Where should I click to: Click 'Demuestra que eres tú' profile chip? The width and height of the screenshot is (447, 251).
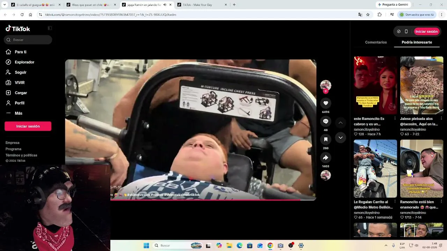tap(417, 15)
